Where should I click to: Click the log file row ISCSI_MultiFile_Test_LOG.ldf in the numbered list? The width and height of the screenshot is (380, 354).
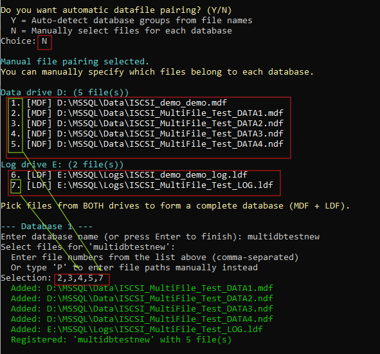tap(142, 185)
